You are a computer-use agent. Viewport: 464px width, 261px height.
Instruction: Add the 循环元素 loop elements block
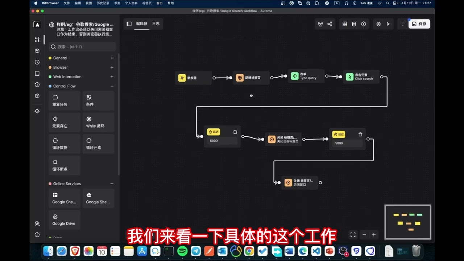click(98, 144)
